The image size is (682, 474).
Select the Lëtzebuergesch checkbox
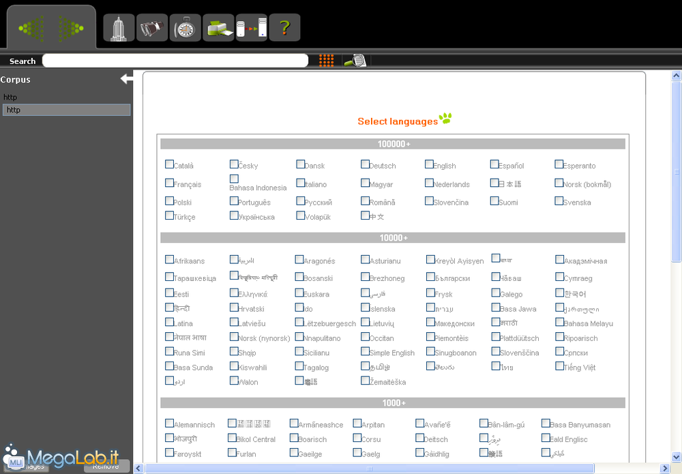coord(299,322)
